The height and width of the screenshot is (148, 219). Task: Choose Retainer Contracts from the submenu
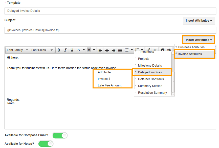pos(151,79)
